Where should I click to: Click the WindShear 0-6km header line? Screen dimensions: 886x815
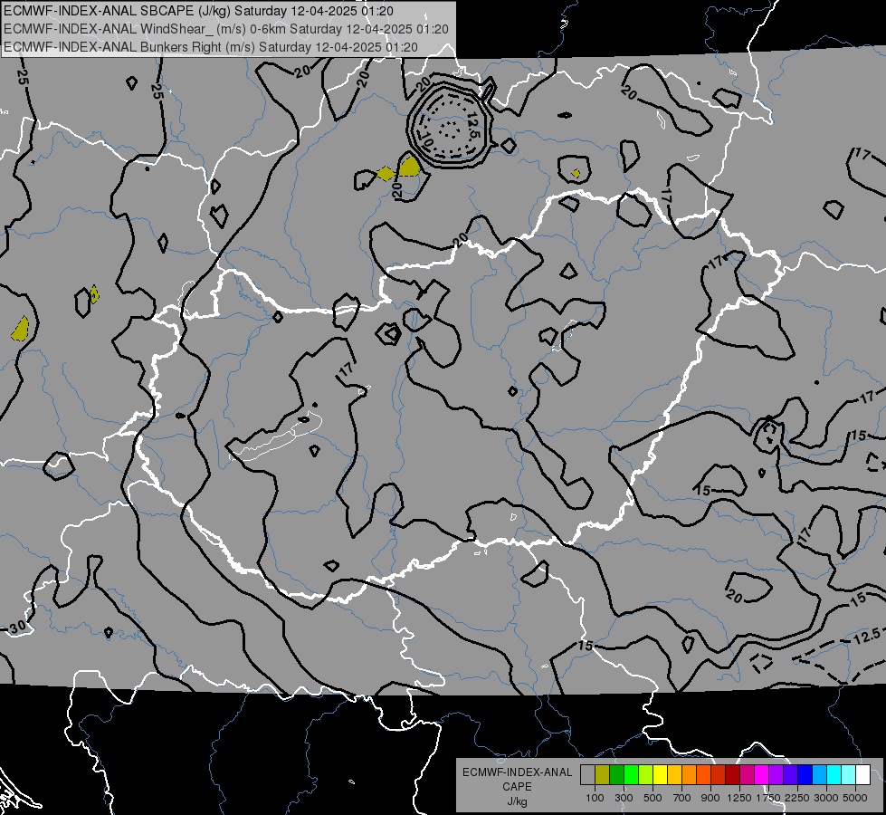(x=226, y=29)
